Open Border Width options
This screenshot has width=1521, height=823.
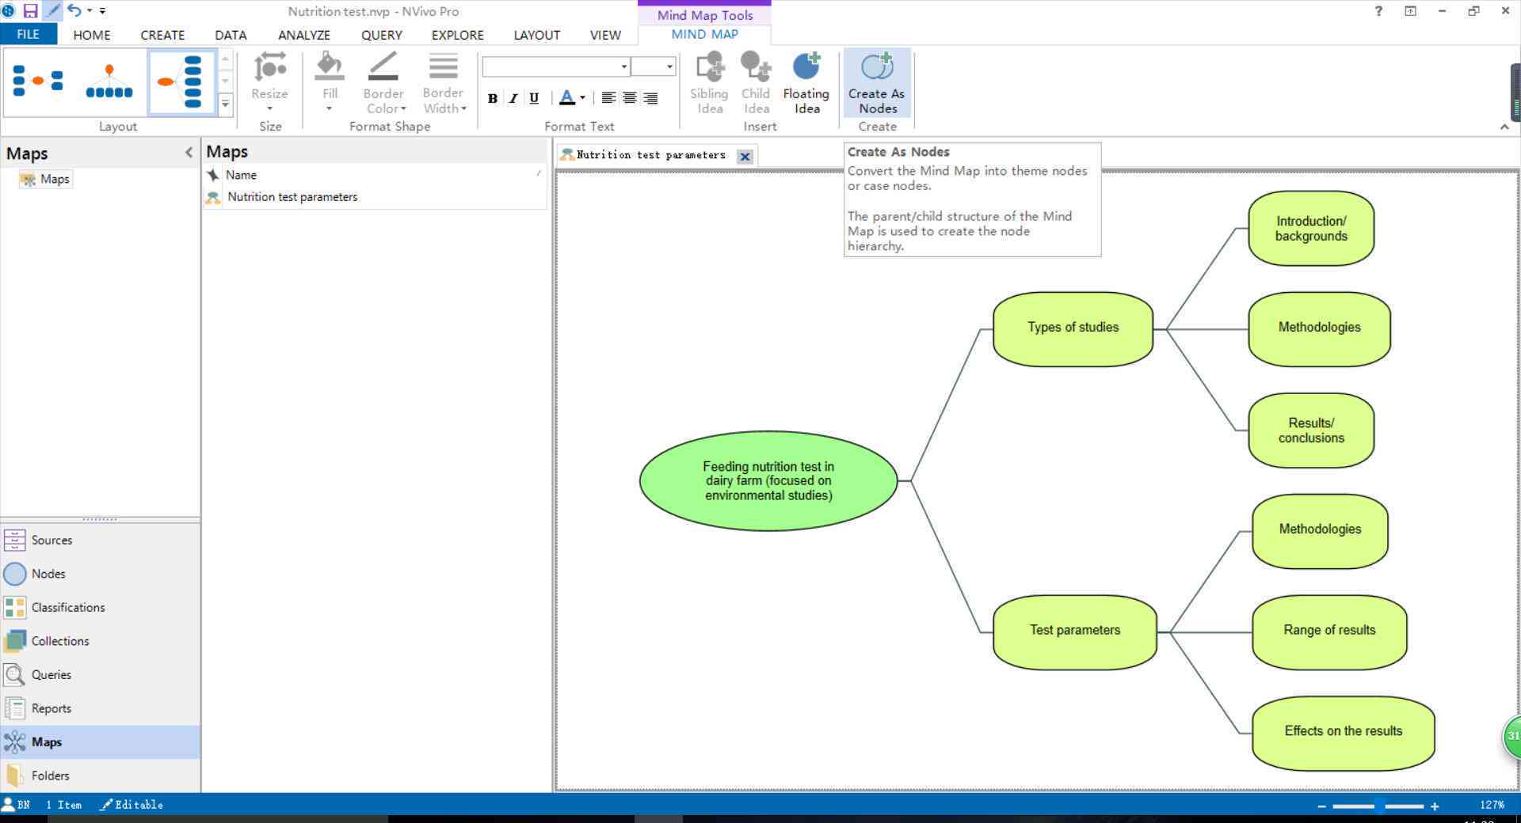click(444, 83)
